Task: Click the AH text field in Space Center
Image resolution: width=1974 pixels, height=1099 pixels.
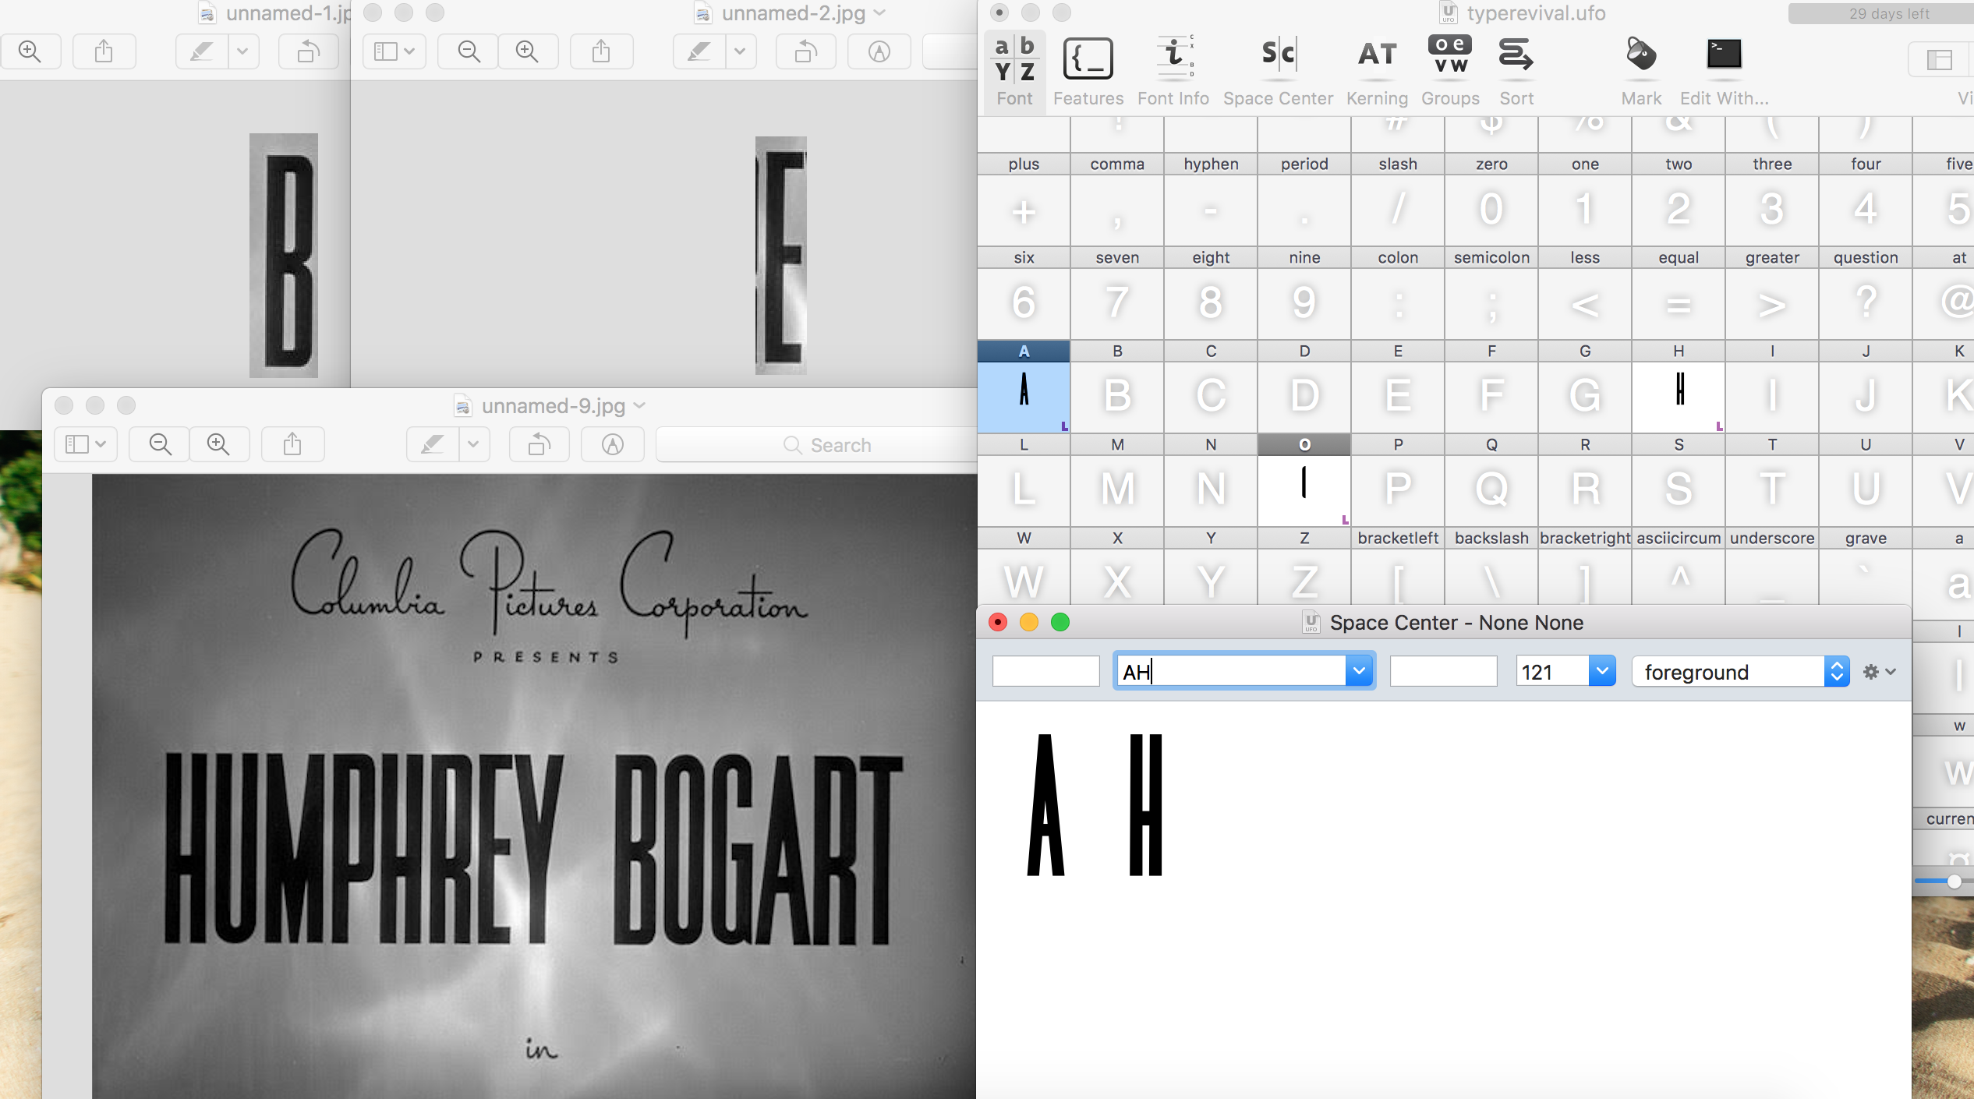Action: tap(1231, 671)
